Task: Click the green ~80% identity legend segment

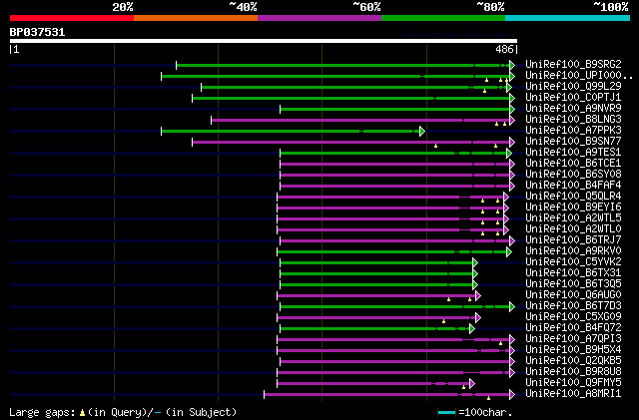Action: (x=443, y=18)
